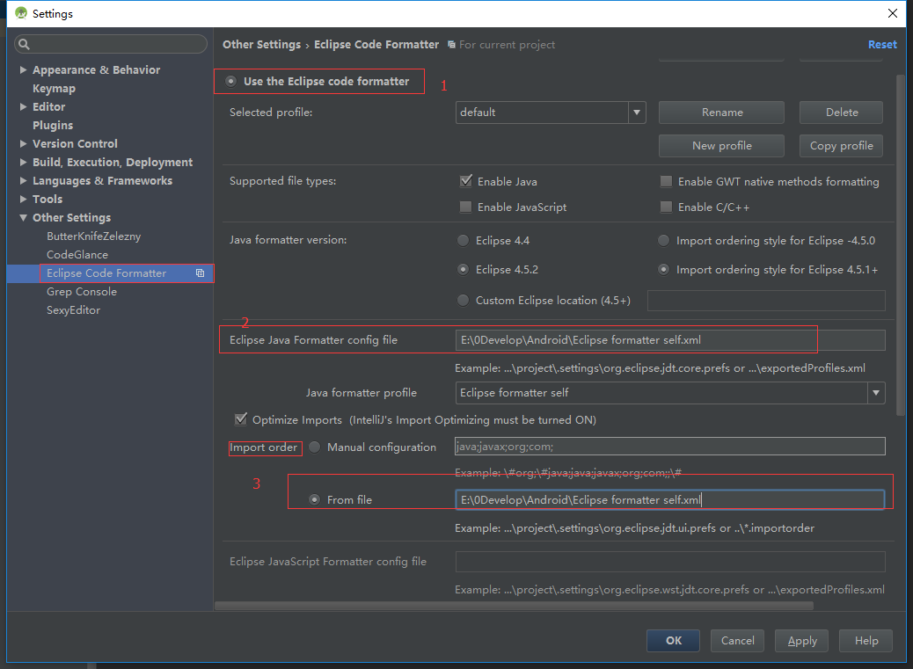Click the For current project icon in breadcrumb
This screenshot has height=669, width=913.
point(451,45)
